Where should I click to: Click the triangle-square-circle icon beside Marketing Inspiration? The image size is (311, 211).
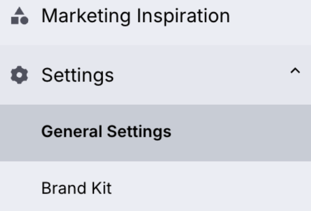(19, 16)
